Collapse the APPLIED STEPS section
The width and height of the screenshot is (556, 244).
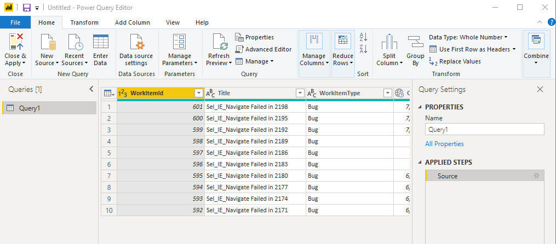click(421, 162)
